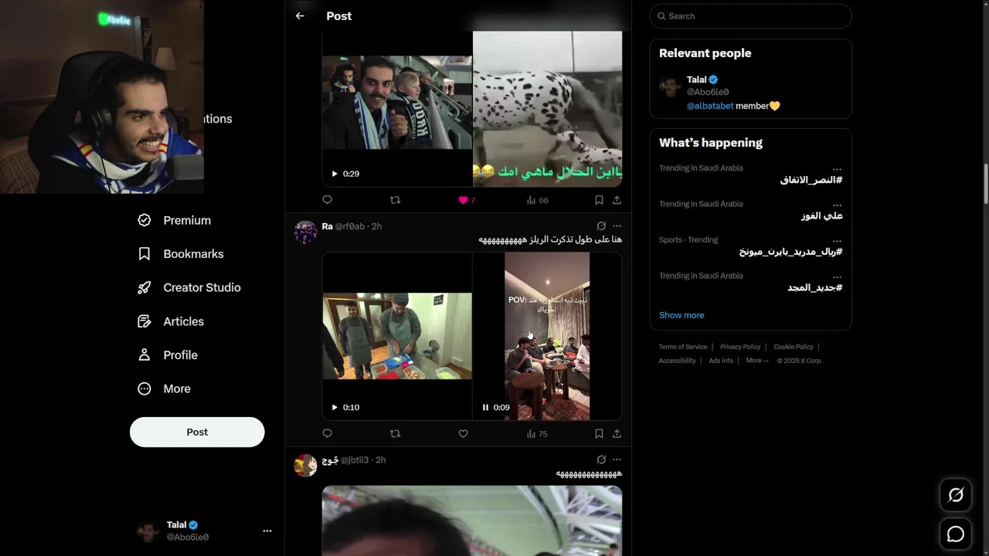
Task: Repost the post with 66 views
Action: click(x=395, y=200)
